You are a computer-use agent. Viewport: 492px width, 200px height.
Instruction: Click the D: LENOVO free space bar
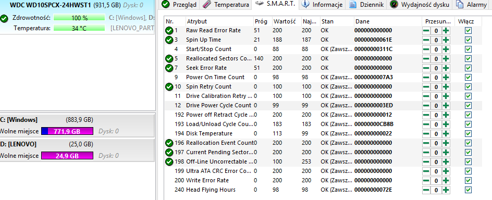pos(67,156)
